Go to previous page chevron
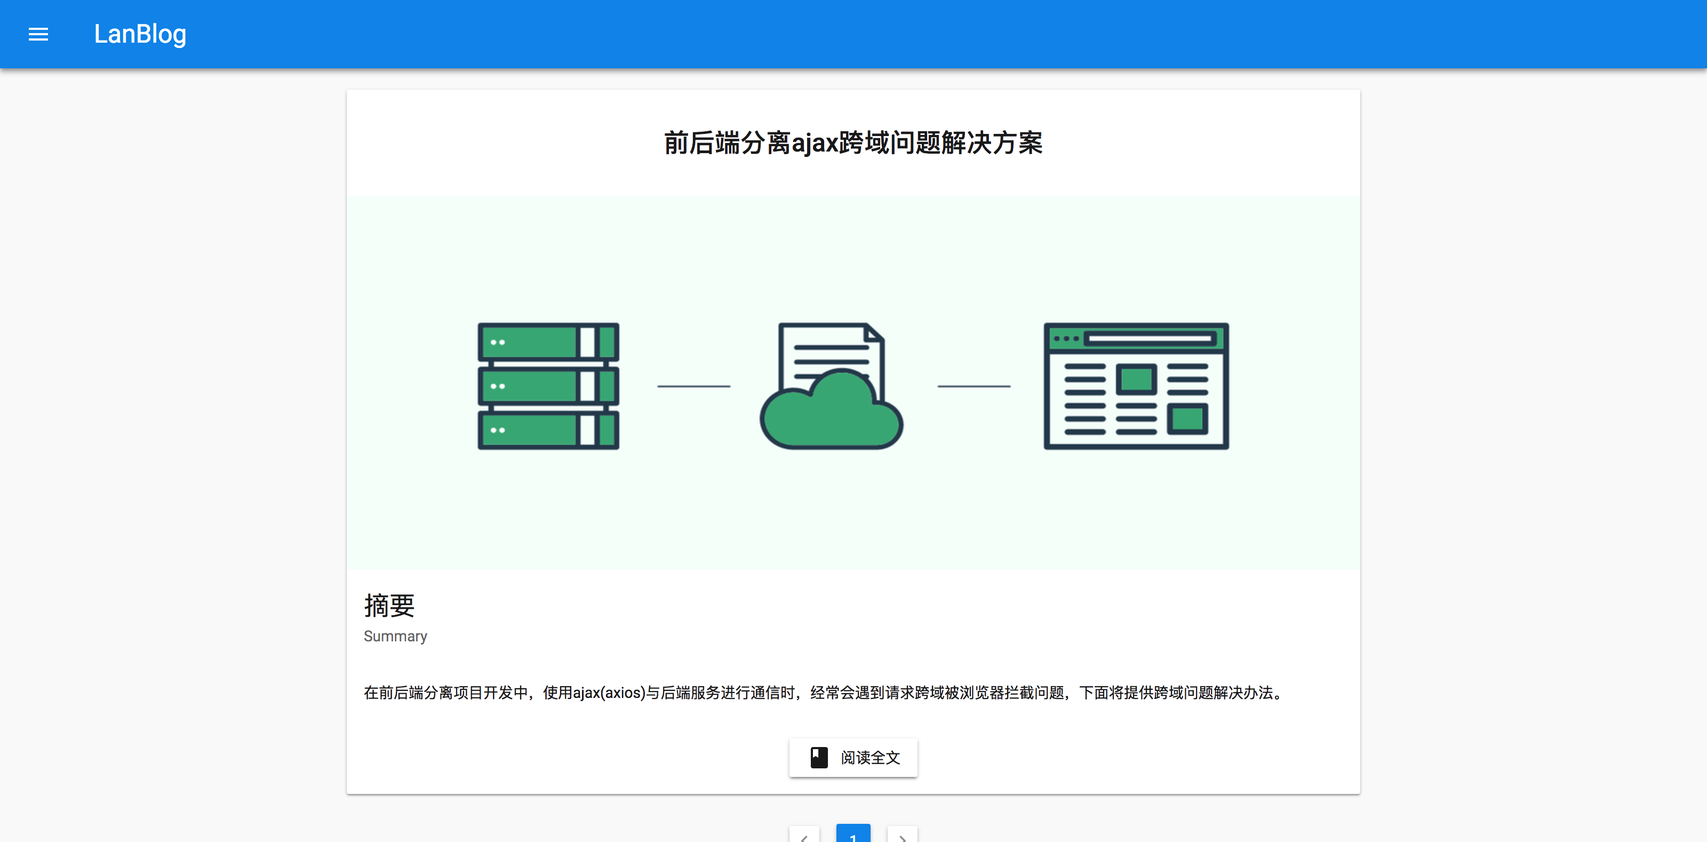 pos(804,836)
